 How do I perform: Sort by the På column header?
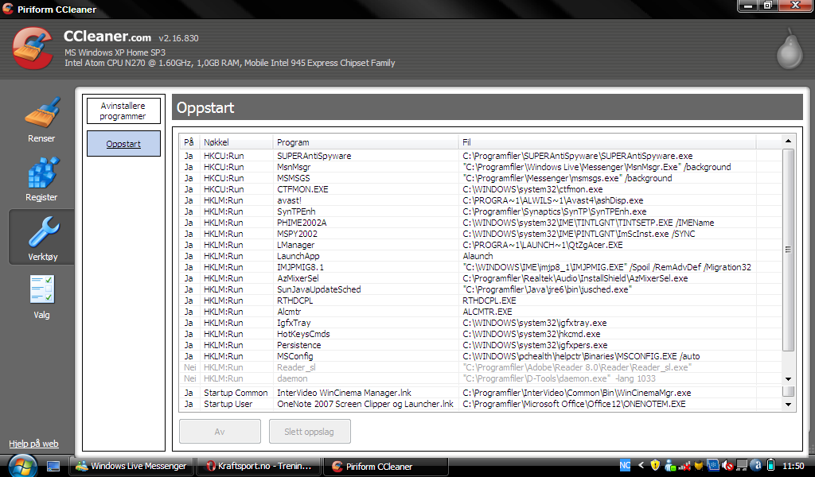click(189, 142)
